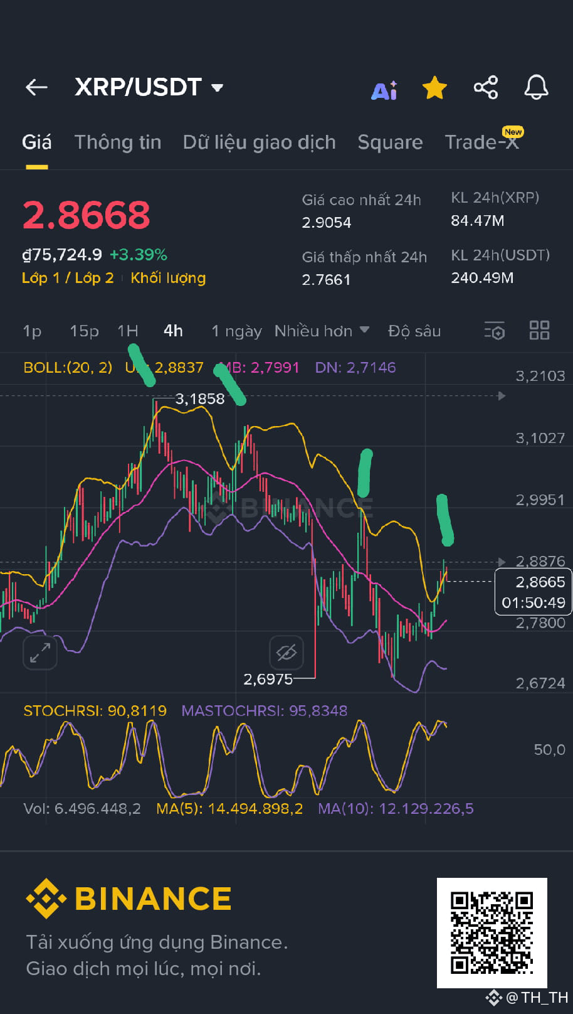Image resolution: width=573 pixels, height=1014 pixels.
Task: Select the 4h timeframe
Action: [x=173, y=331]
